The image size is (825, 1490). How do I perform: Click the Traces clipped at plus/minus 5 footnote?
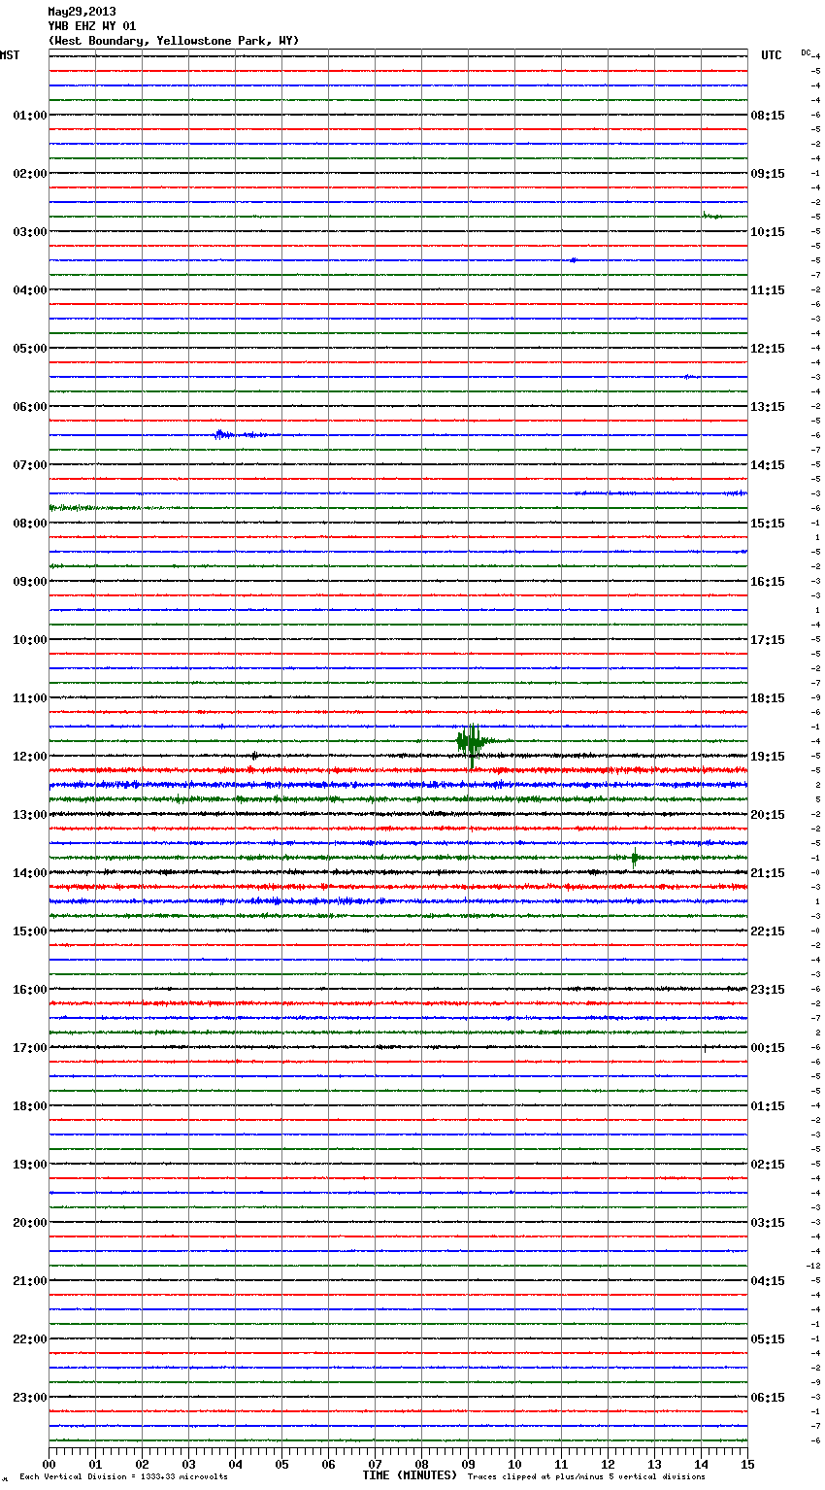click(586, 1477)
